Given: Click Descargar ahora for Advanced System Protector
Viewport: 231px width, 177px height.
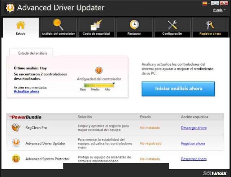Looking at the screenshot, I should (x=194, y=159).
